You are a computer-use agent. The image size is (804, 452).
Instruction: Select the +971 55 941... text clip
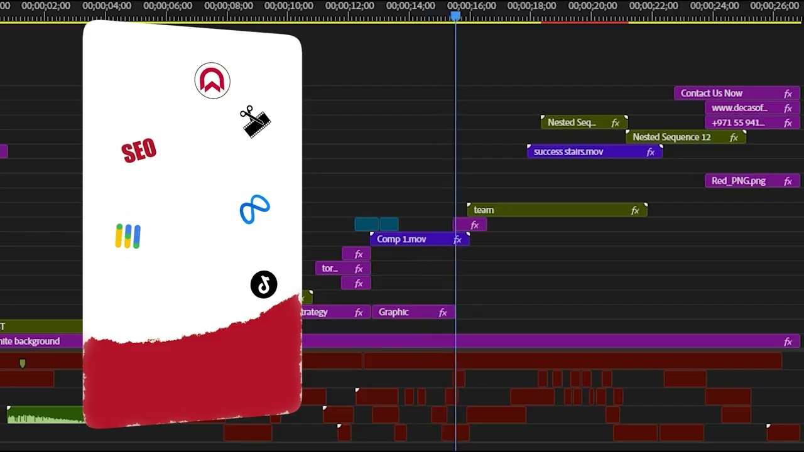click(x=752, y=122)
